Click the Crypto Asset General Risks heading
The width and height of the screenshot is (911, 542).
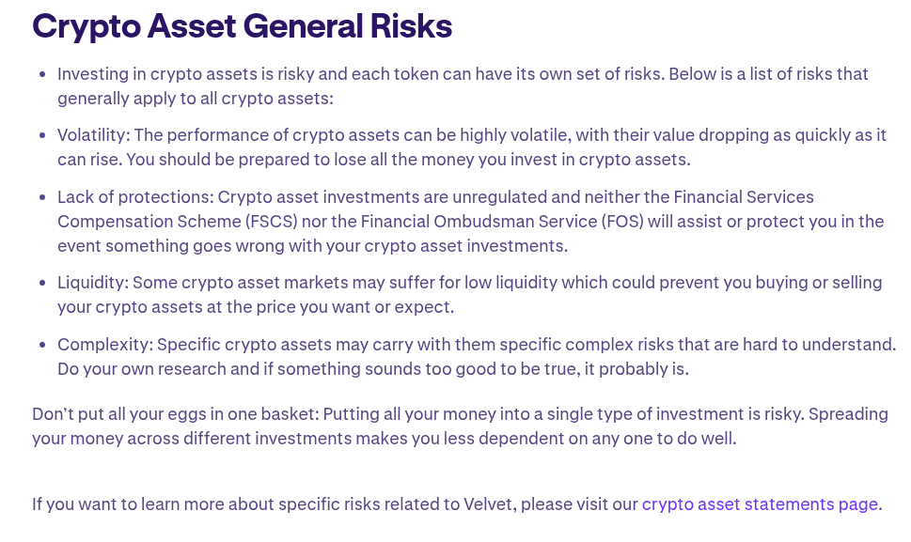(x=243, y=25)
